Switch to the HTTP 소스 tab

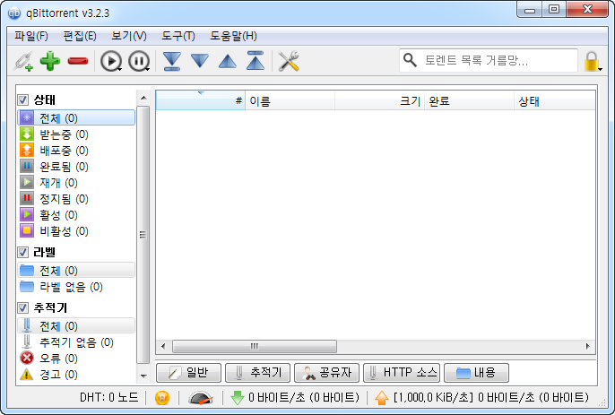[402, 372]
